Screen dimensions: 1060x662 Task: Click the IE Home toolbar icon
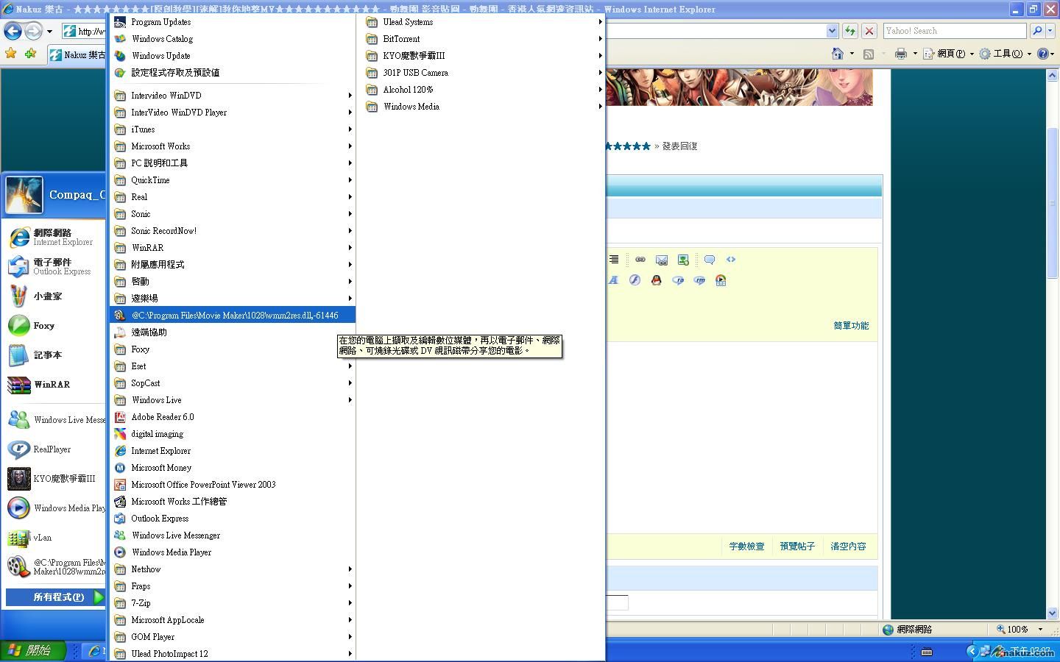tap(837, 54)
